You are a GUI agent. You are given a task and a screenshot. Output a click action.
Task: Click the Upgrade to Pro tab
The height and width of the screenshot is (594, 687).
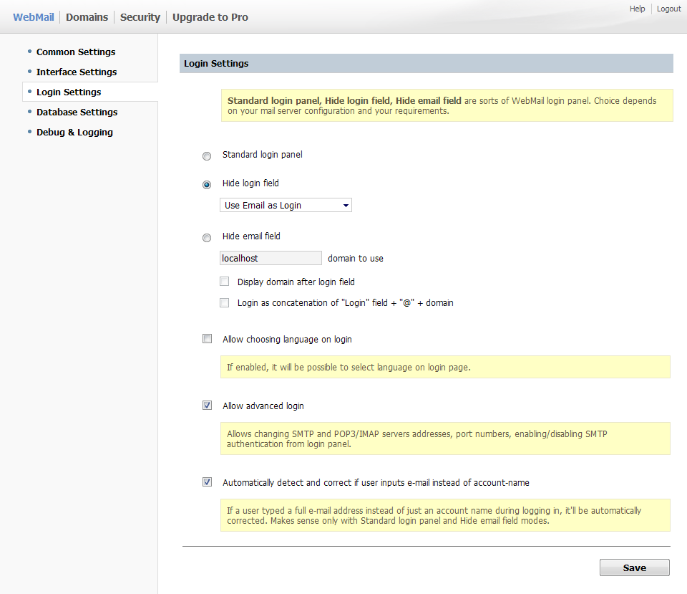[210, 17]
